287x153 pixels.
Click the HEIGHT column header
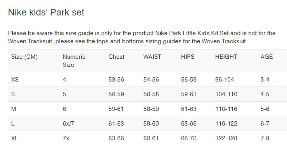[226, 57]
